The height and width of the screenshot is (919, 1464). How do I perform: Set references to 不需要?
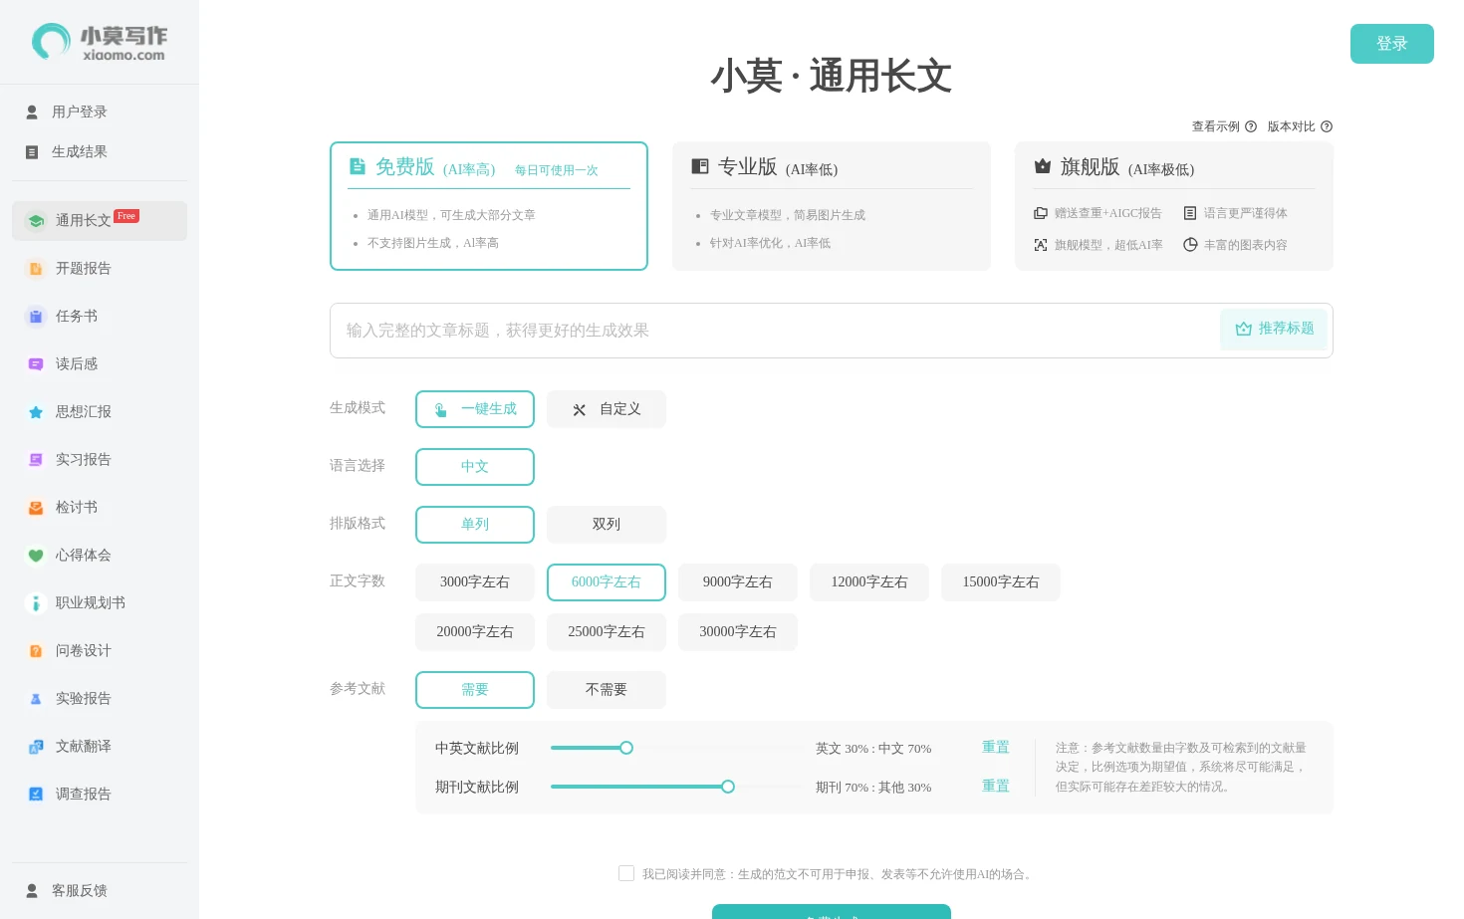[607, 690]
